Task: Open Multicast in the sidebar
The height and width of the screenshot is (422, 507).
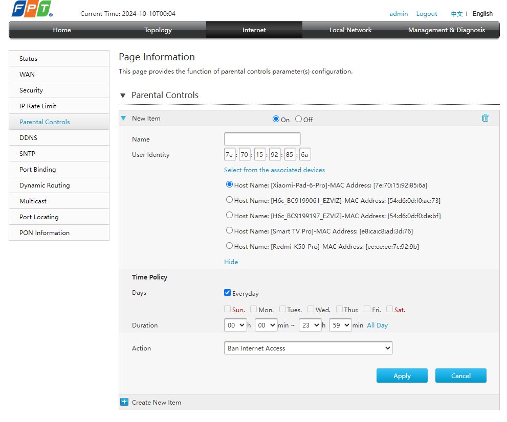Action: coord(59,201)
